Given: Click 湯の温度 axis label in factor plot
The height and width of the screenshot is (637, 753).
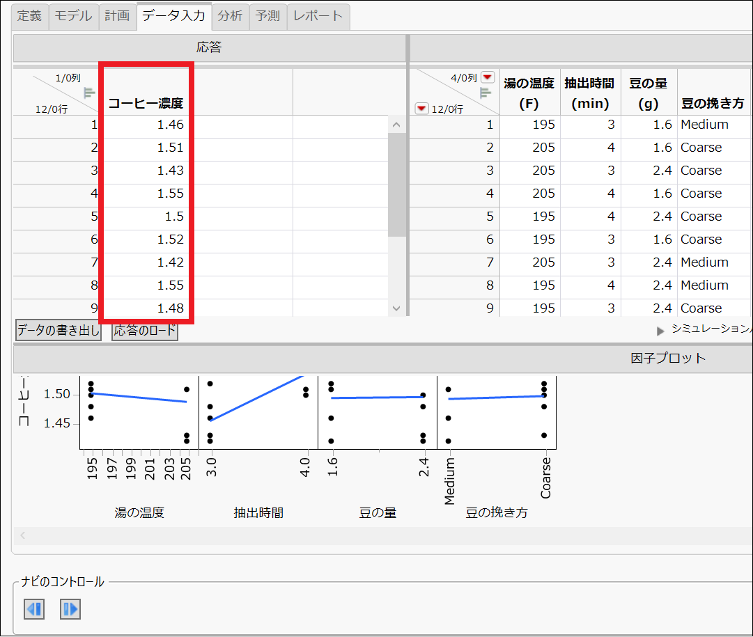Looking at the screenshot, I should pyautogui.click(x=139, y=513).
